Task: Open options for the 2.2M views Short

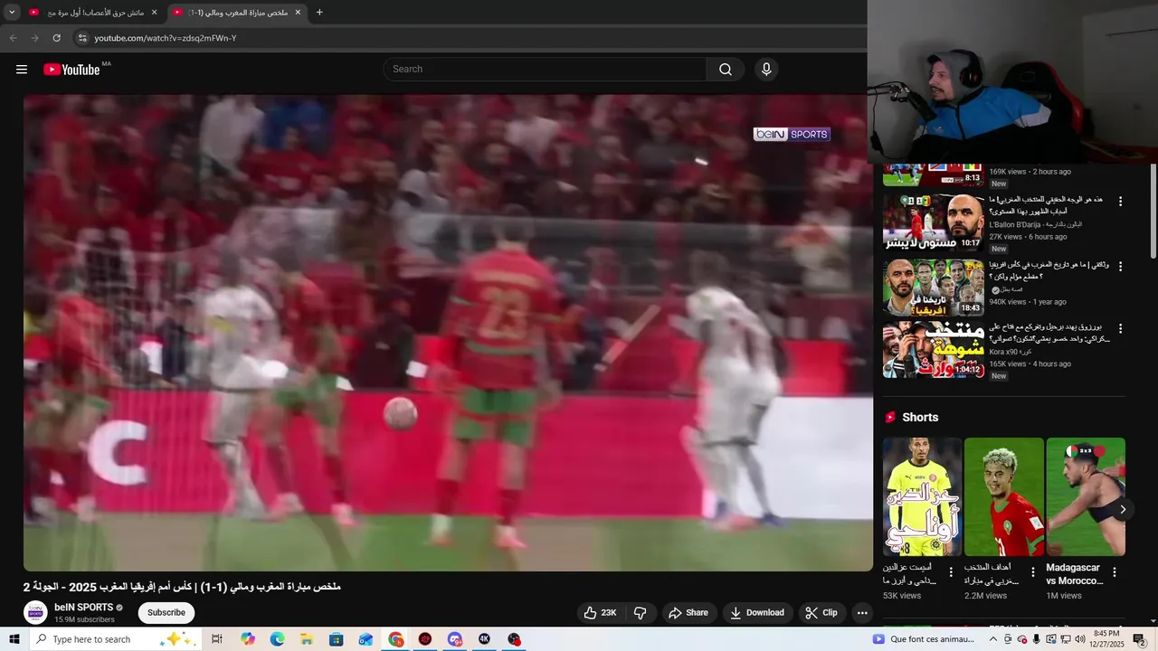Action: pos(1033,572)
